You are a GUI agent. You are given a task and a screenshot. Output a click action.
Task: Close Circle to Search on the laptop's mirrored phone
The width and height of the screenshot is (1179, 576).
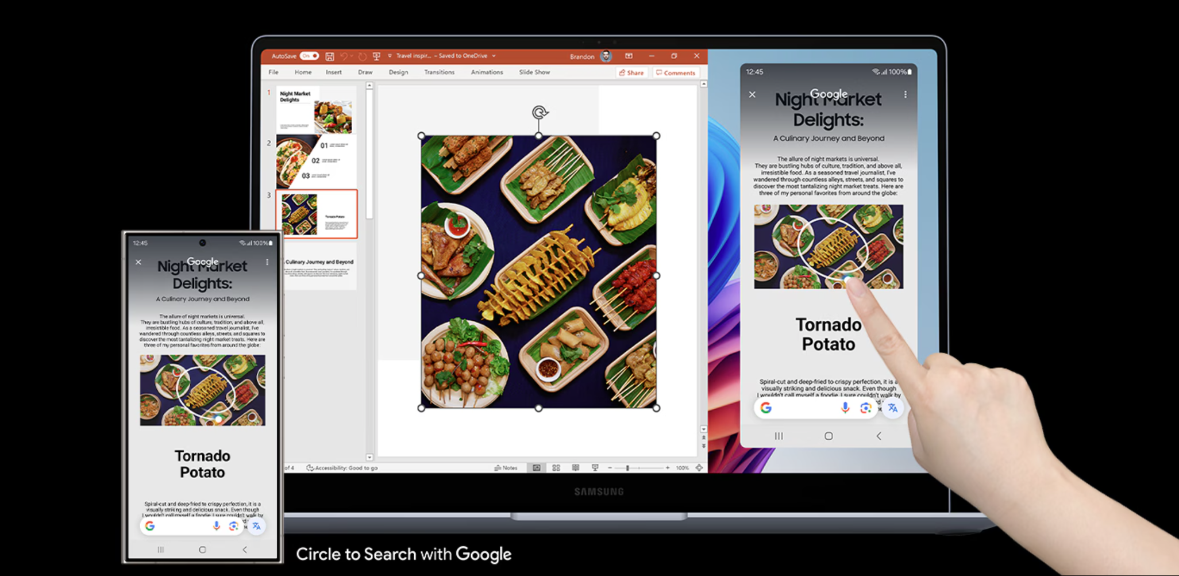coord(752,94)
